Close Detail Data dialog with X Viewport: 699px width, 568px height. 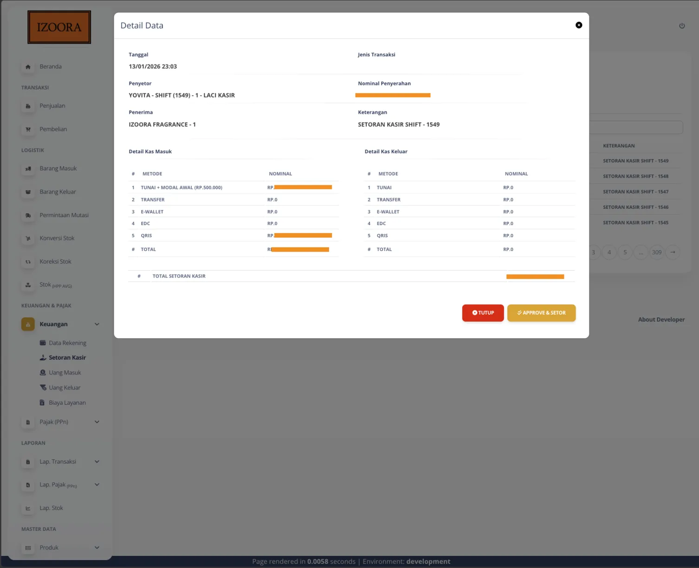pos(579,25)
